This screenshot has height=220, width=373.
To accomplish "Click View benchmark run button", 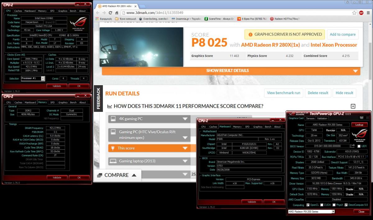I will click(283, 93).
